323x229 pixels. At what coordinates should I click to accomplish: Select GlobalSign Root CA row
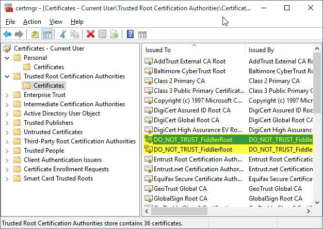[x=228, y=199]
